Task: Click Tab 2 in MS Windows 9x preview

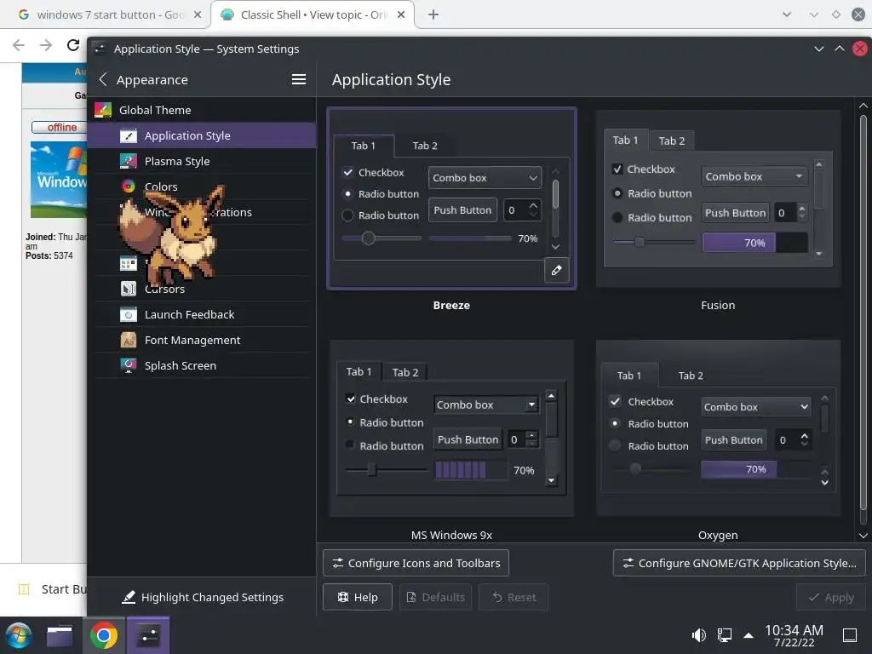Action: 404,372
